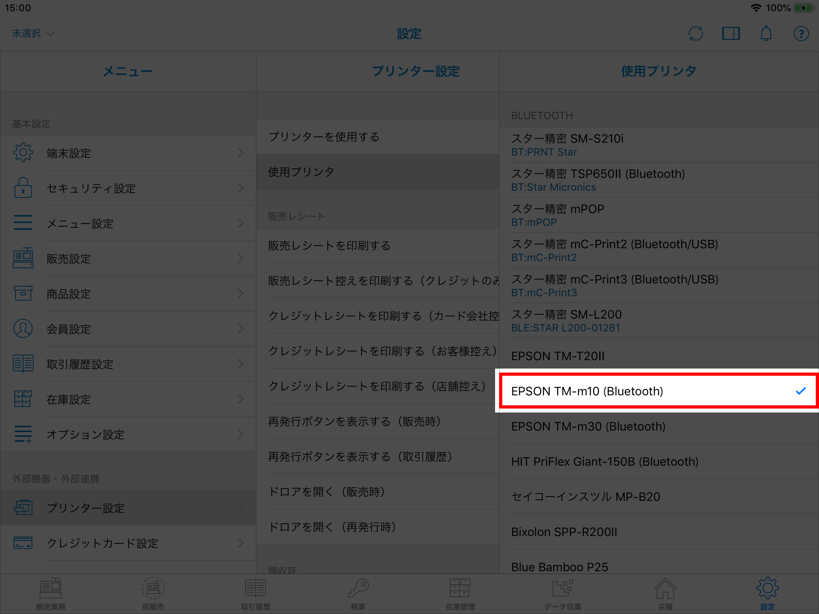Open the help question mark icon
This screenshot has height=614, width=819.
(x=801, y=34)
